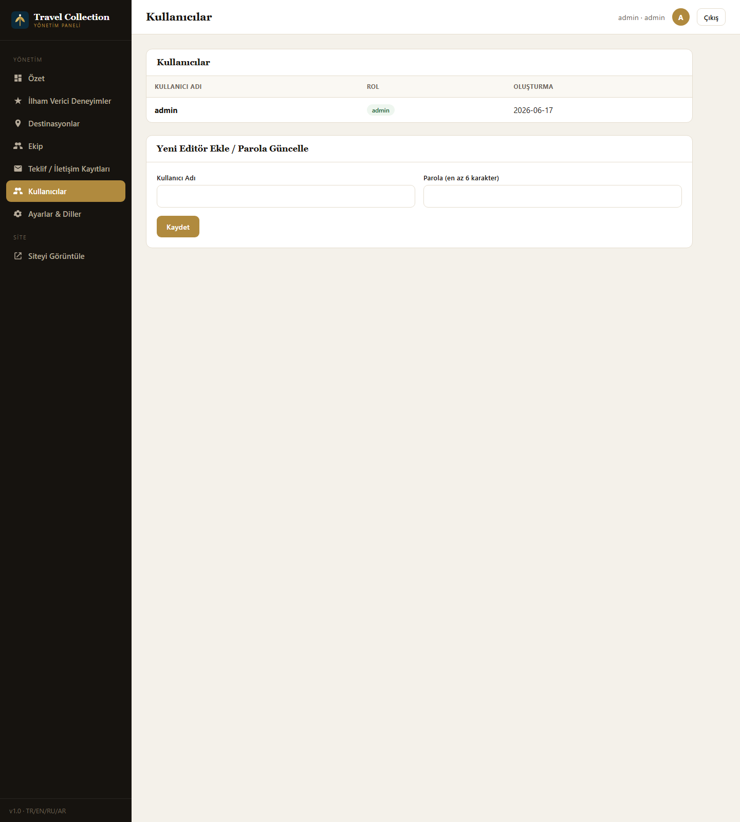Click the date 2026-06-17

click(533, 110)
